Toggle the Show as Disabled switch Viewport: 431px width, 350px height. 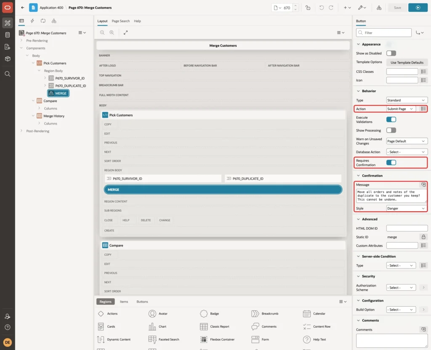pos(391,53)
